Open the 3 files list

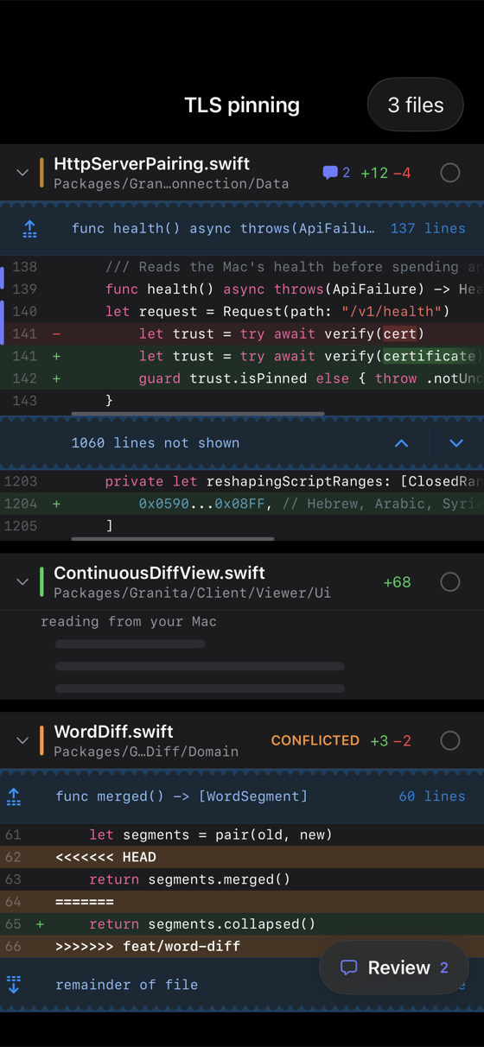[416, 105]
